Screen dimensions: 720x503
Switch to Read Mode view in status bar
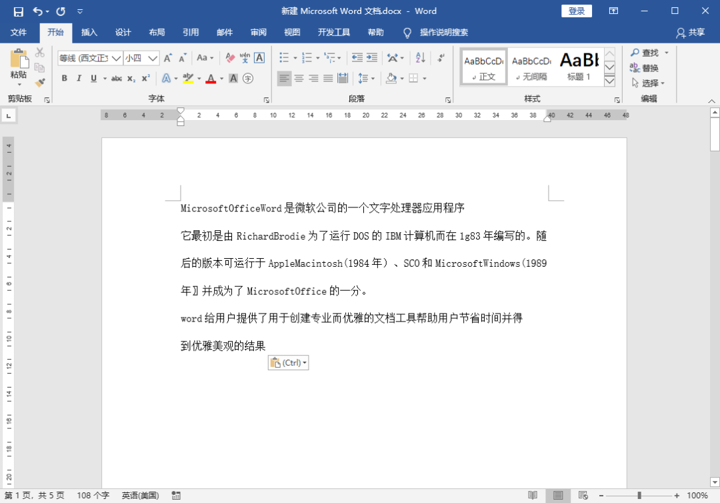click(533, 495)
